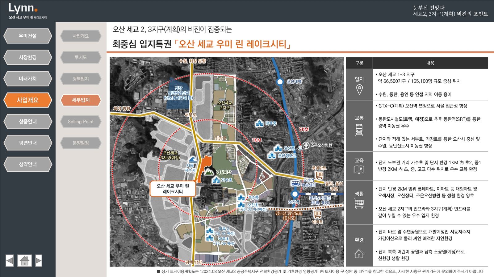Open the 분양일정 submenu tab
This screenshot has width=494, height=277.
[81, 143]
